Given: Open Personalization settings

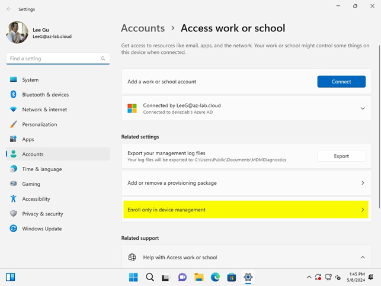Looking at the screenshot, I should click(58, 124).
